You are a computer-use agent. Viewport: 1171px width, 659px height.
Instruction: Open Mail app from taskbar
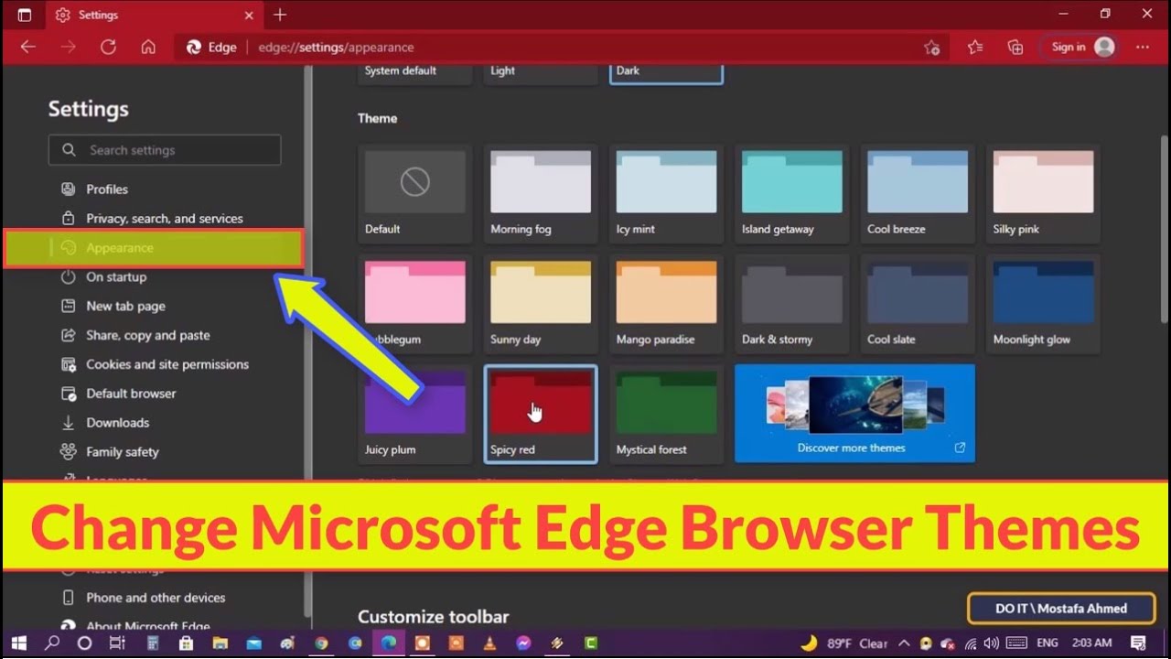click(253, 643)
